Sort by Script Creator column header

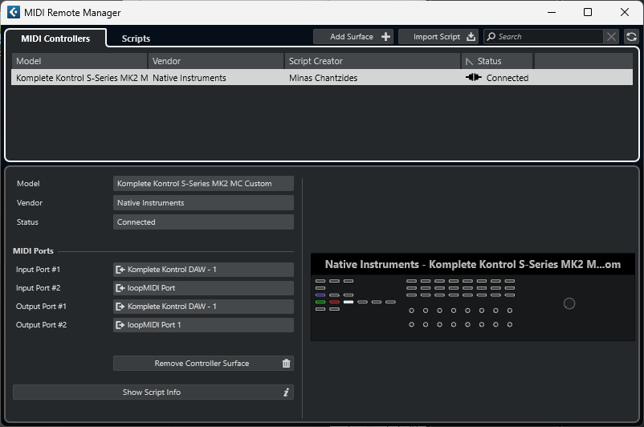click(373, 61)
